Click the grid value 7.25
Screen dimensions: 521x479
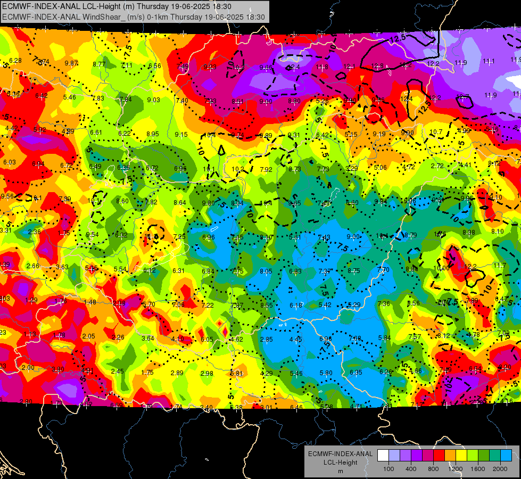[179, 237]
